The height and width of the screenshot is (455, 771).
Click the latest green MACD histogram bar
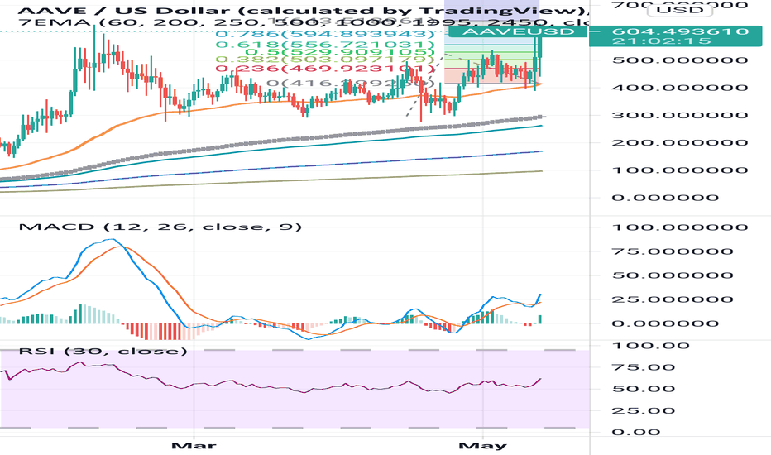point(540,319)
